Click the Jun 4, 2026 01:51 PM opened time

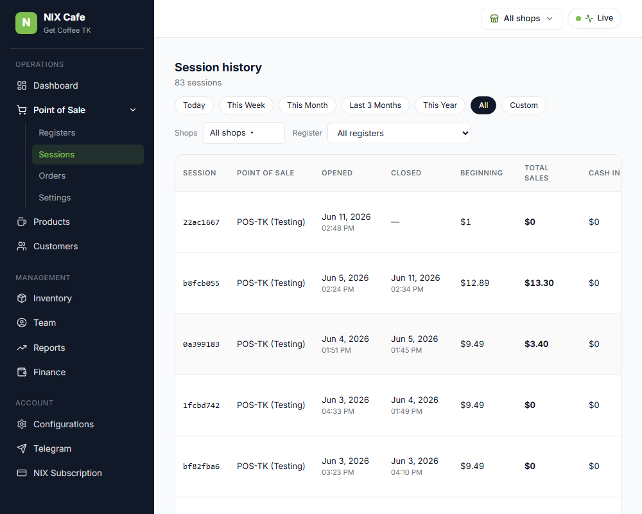345,344
